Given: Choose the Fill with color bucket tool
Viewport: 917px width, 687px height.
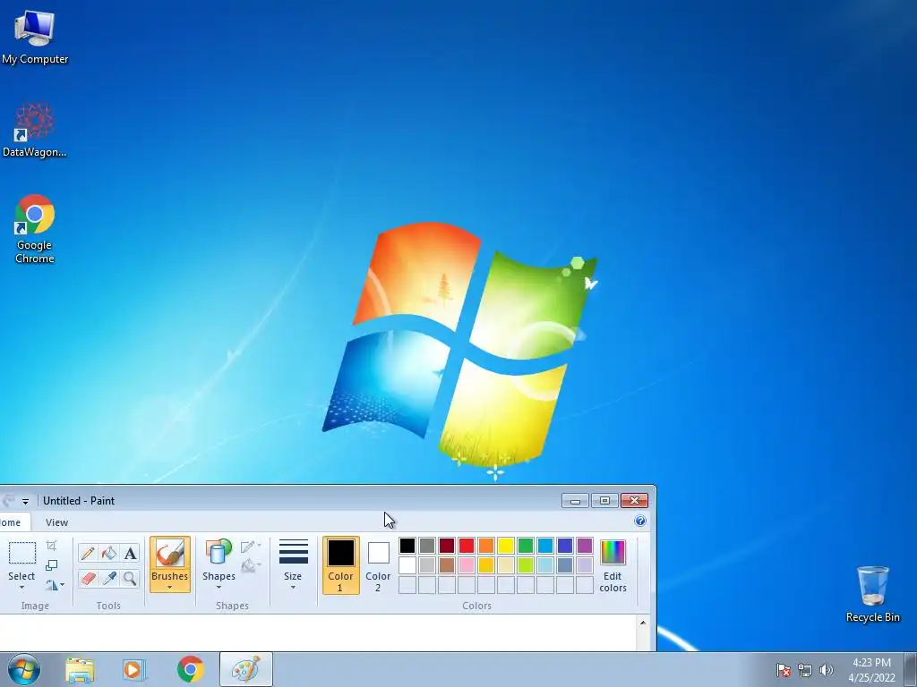Looking at the screenshot, I should (x=108, y=553).
